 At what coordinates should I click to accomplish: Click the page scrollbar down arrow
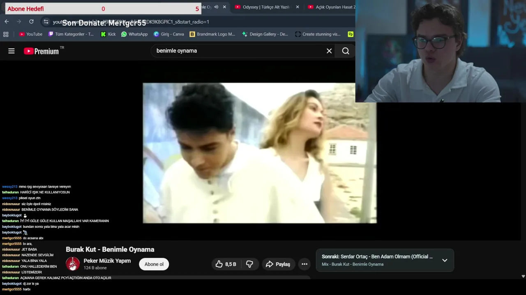click(x=523, y=277)
